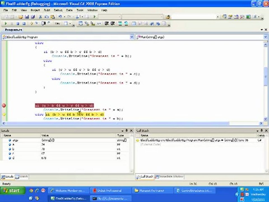Click the Step Over icon
This screenshot has width=269, height=202.
click(x=43, y=24)
